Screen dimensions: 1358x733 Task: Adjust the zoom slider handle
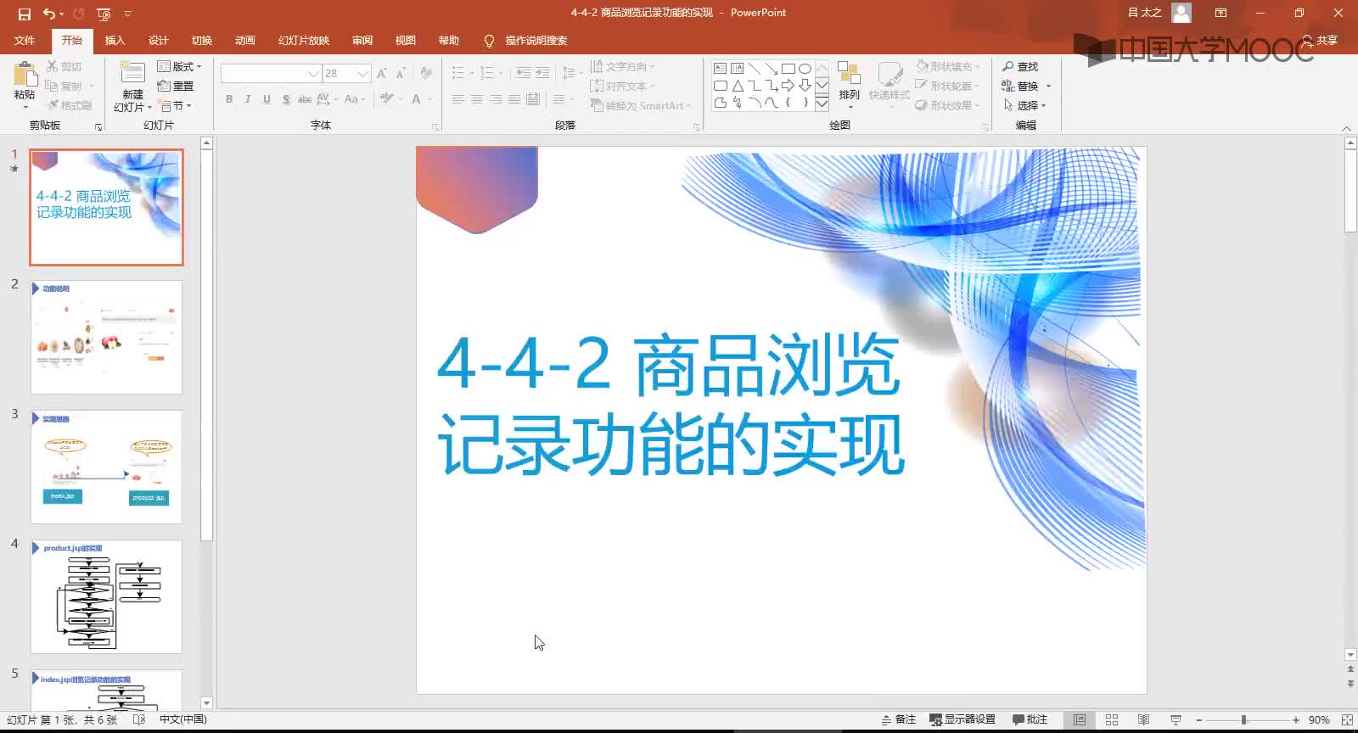[1243, 719]
